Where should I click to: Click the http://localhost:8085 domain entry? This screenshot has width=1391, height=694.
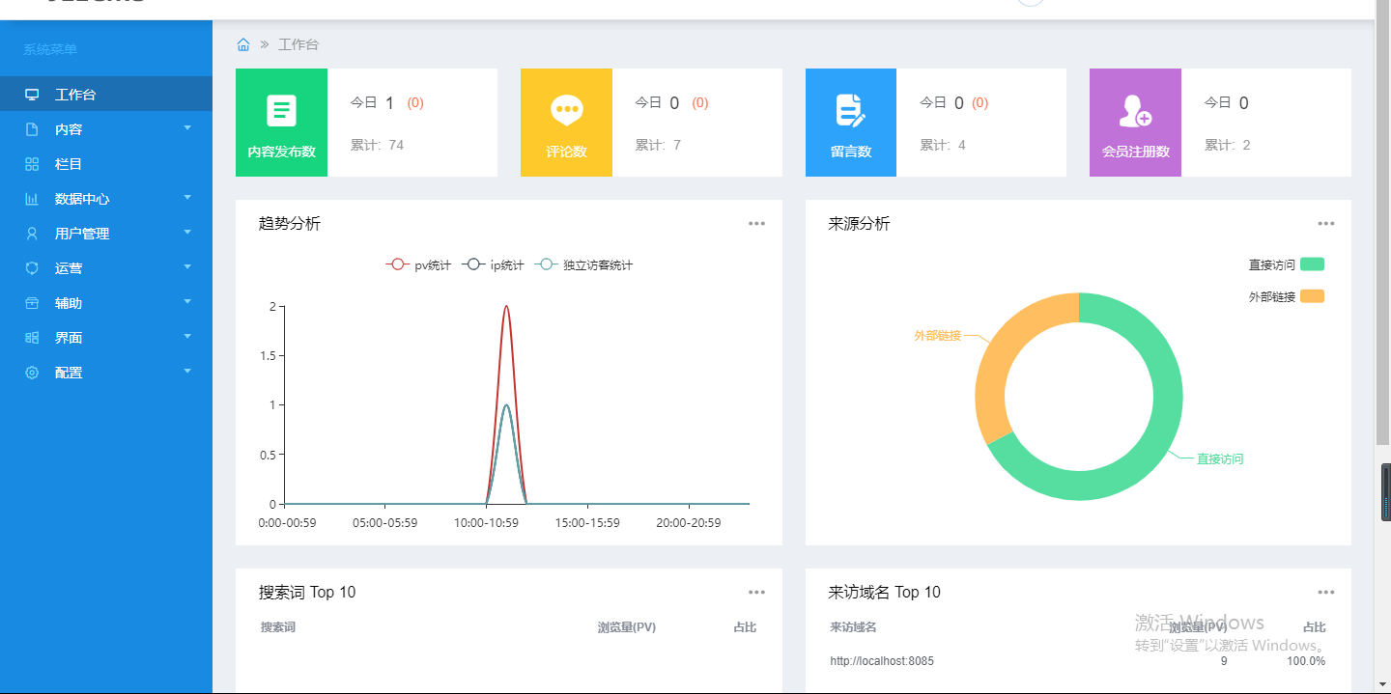pos(882,661)
